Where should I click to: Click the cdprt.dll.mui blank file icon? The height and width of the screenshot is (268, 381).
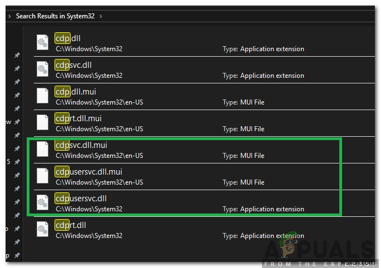coord(42,122)
